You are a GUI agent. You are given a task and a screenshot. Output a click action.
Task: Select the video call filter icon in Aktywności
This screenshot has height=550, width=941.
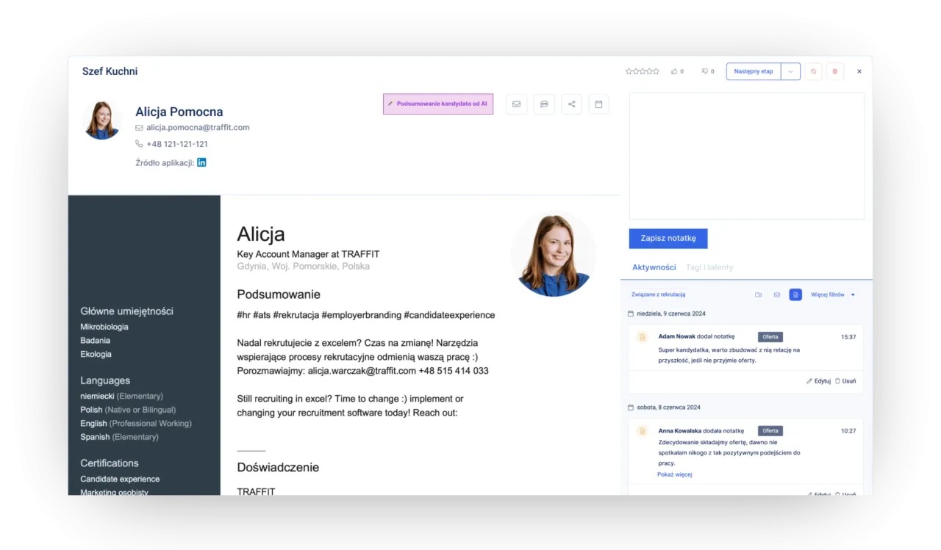(758, 294)
